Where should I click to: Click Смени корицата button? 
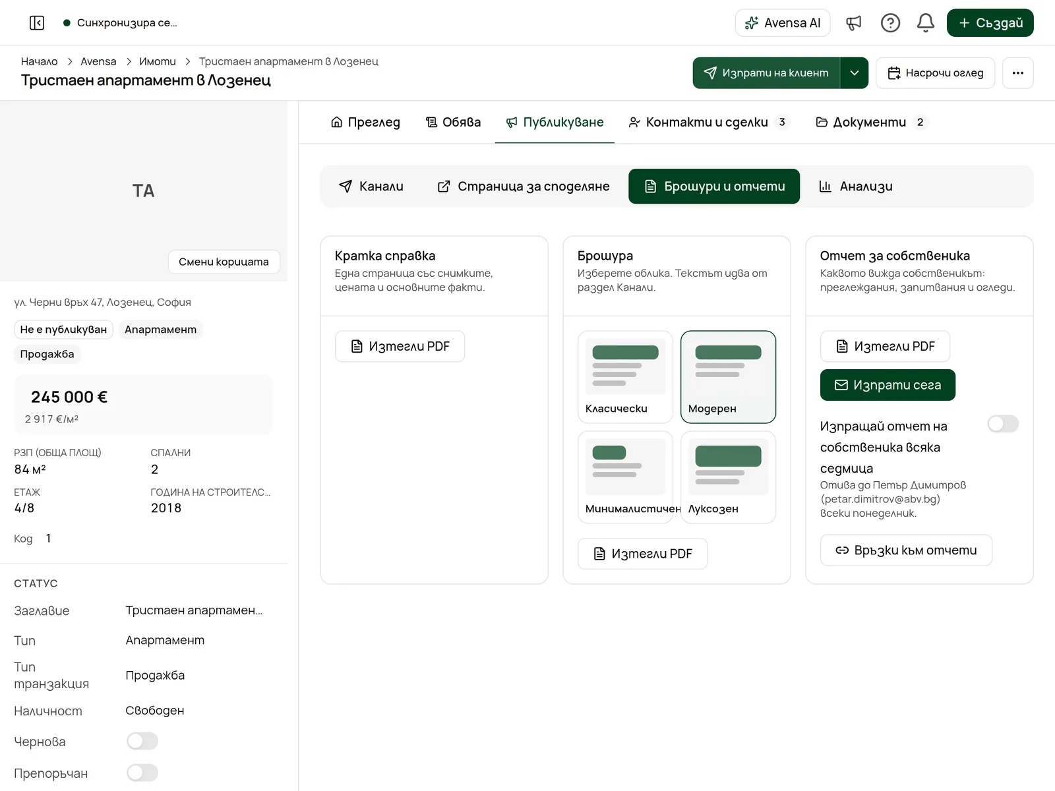pos(224,262)
